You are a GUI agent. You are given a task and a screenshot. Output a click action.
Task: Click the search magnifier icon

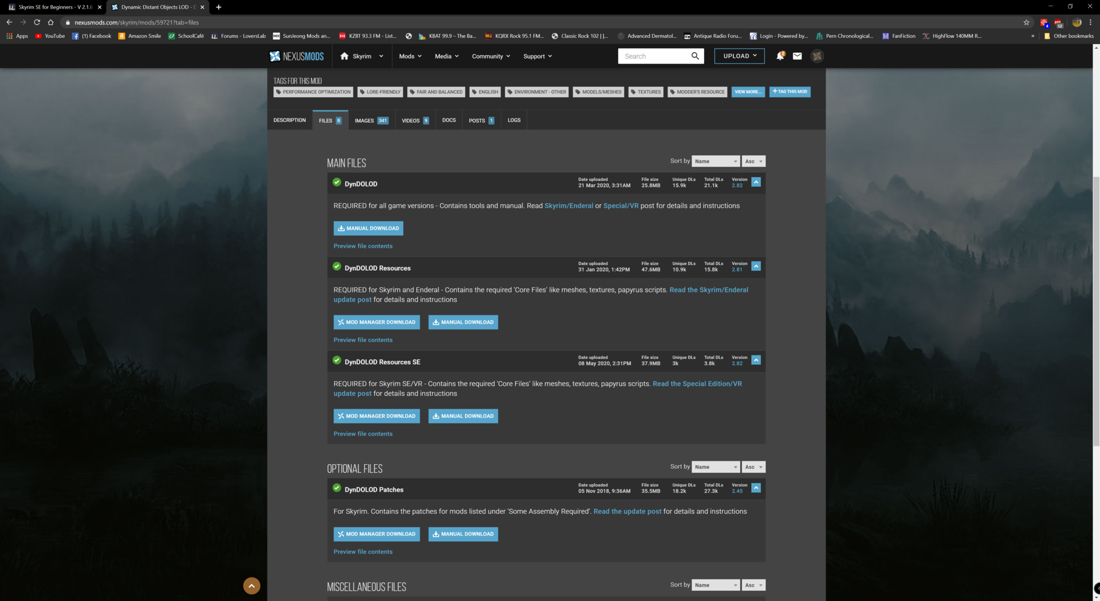click(x=695, y=56)
